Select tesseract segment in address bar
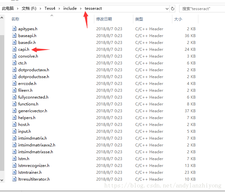 tap(93, 8)
